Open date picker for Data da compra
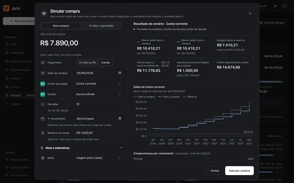The image size is (294, 183). tap(120, 73)
